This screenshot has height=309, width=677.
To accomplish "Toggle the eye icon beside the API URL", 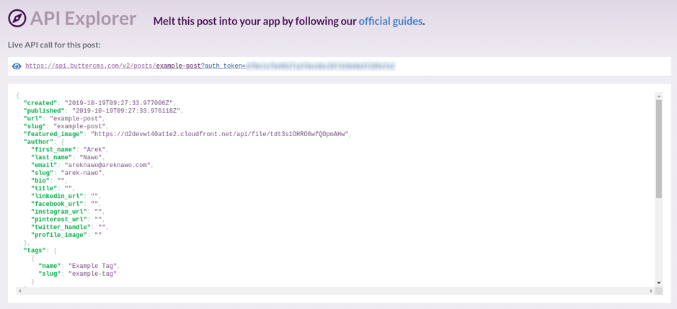I will point(17,66).
